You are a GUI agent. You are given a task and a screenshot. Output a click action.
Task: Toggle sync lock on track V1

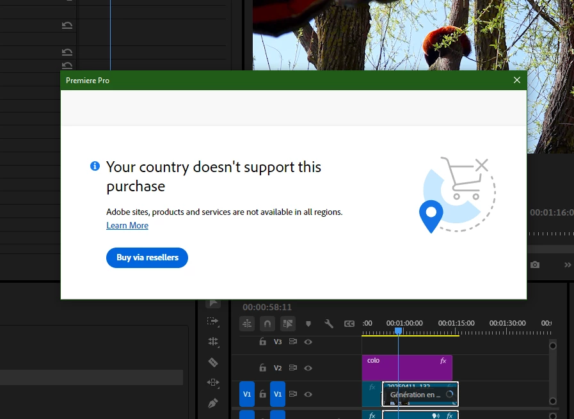coord(293,394)
